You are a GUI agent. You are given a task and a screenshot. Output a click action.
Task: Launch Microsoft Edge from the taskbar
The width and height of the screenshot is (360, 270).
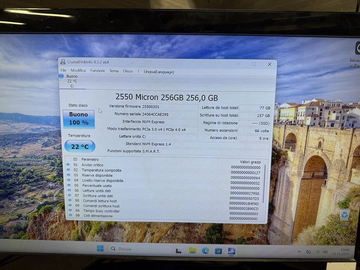(205, 251)
